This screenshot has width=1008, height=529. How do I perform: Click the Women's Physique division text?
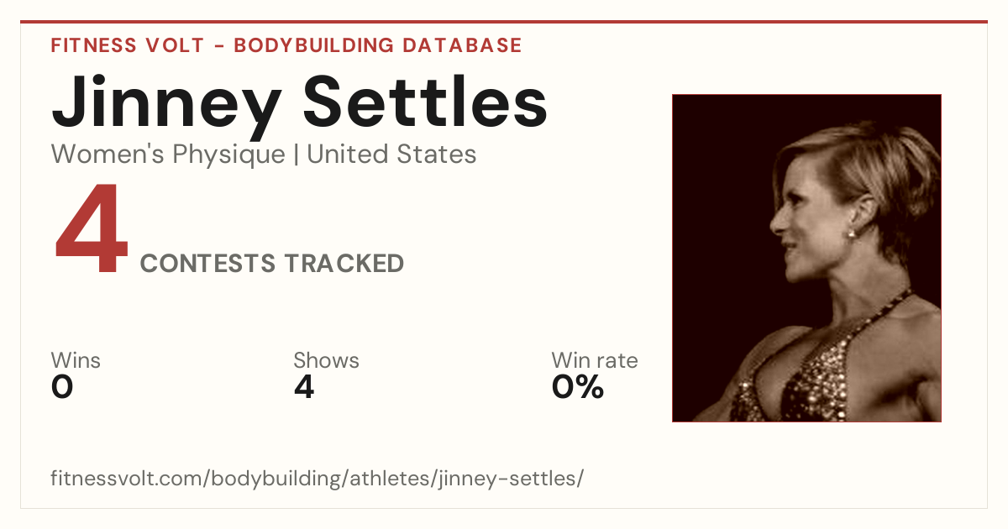click(168, 155)
